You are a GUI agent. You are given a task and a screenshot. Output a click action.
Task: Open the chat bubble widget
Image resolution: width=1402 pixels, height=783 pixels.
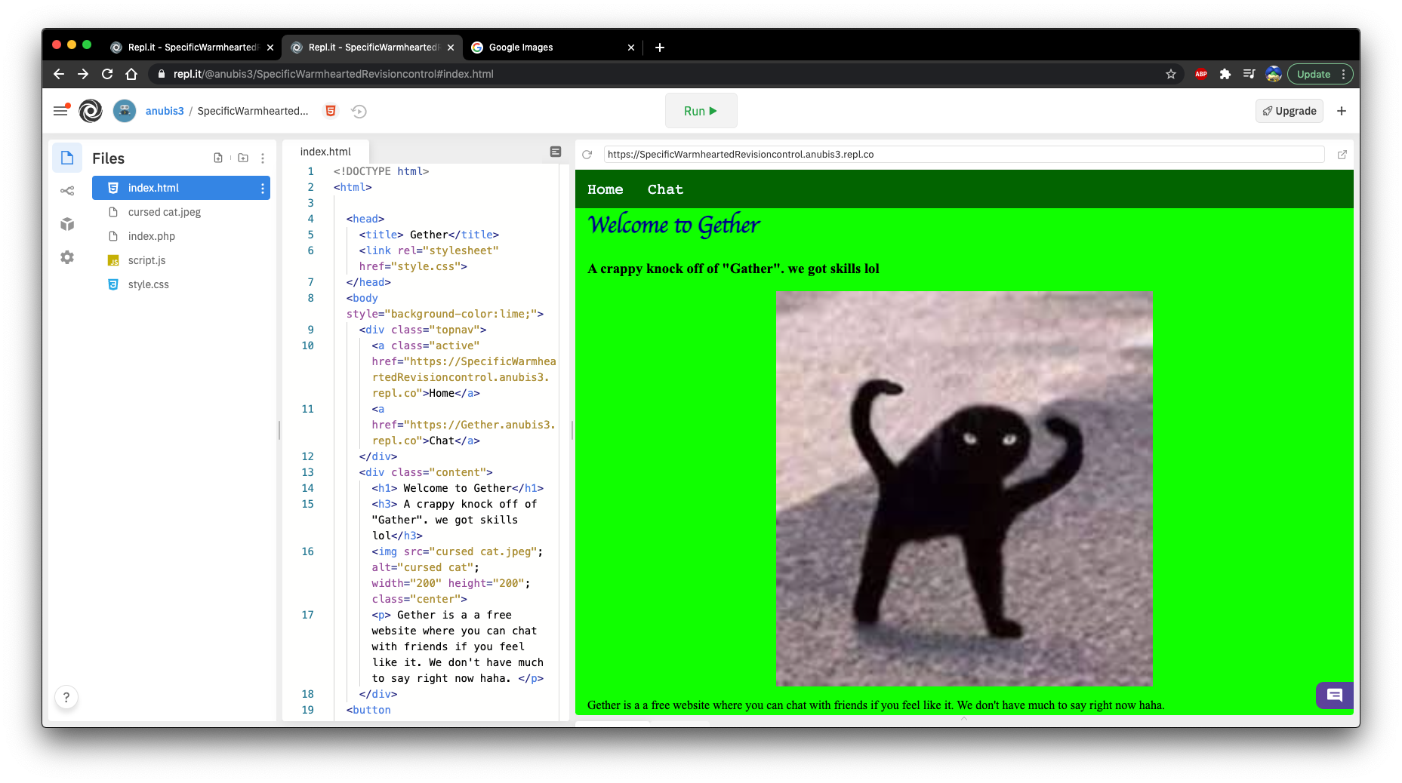tap(1334, 695)
